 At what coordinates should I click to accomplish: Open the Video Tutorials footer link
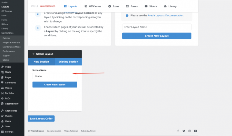click(x=71, y=131)
